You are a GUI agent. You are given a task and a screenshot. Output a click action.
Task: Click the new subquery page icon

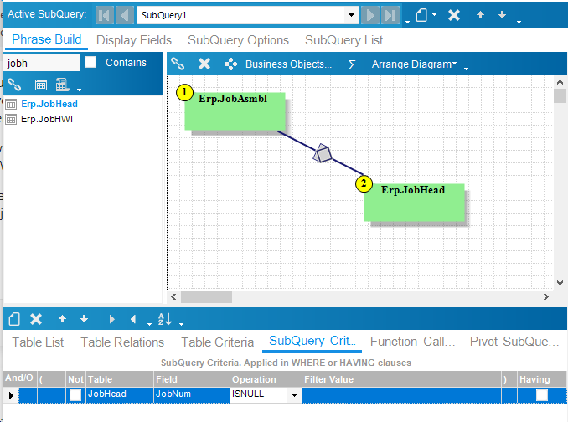(421, 15)
